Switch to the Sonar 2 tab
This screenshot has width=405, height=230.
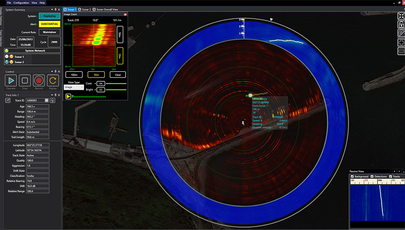pyautogui.click(x=84, y=9)
